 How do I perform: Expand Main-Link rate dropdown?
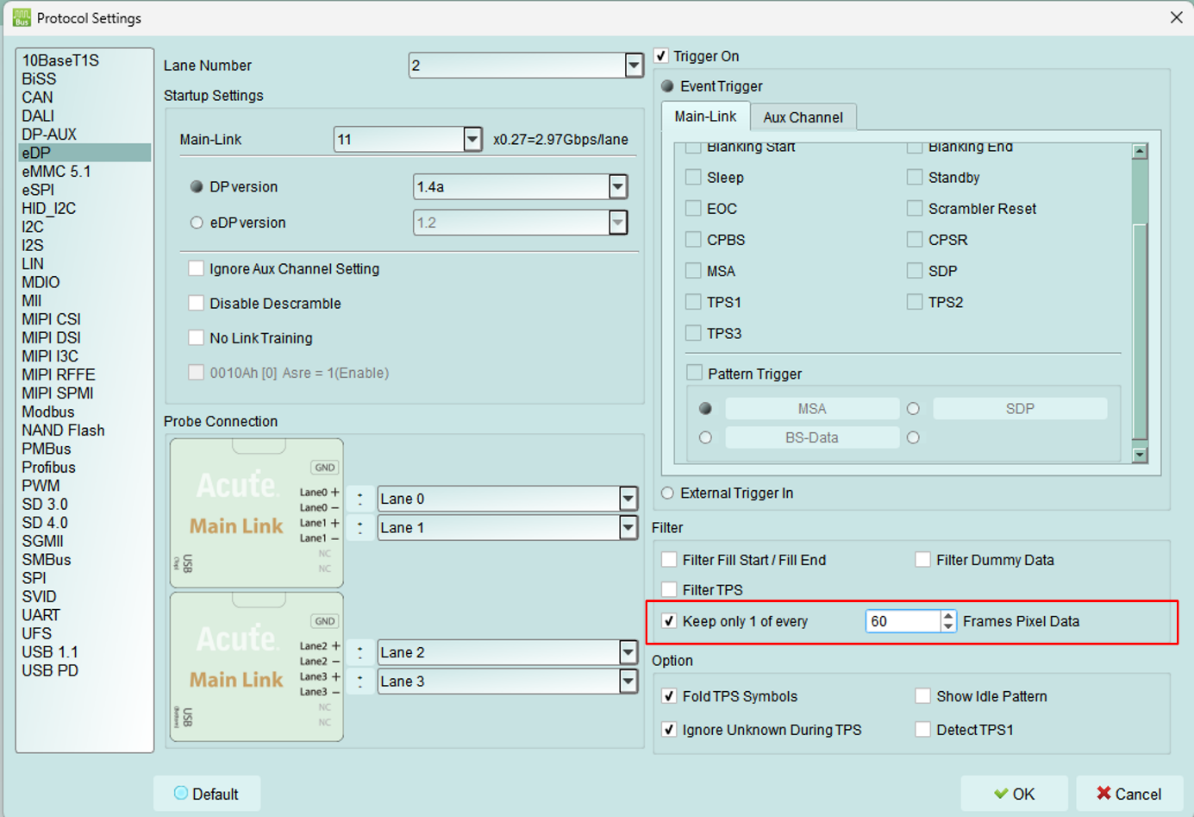tap(472, 139)
